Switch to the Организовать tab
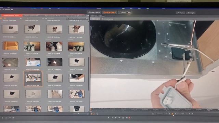Screen dimensions: 219x123 click(94, 12)
